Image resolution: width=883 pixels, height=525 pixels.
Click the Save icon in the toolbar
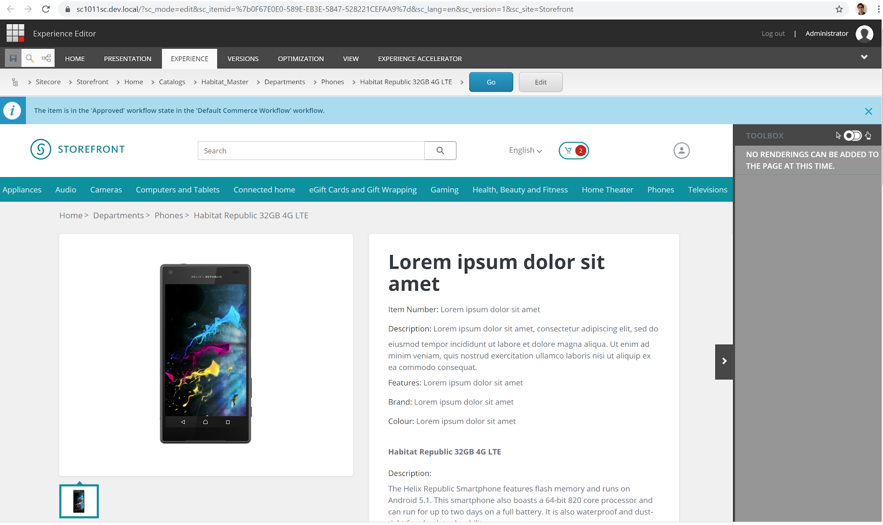(13, 58)
